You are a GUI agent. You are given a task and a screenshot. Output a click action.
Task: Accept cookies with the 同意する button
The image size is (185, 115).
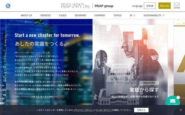[x=141, y=110]
